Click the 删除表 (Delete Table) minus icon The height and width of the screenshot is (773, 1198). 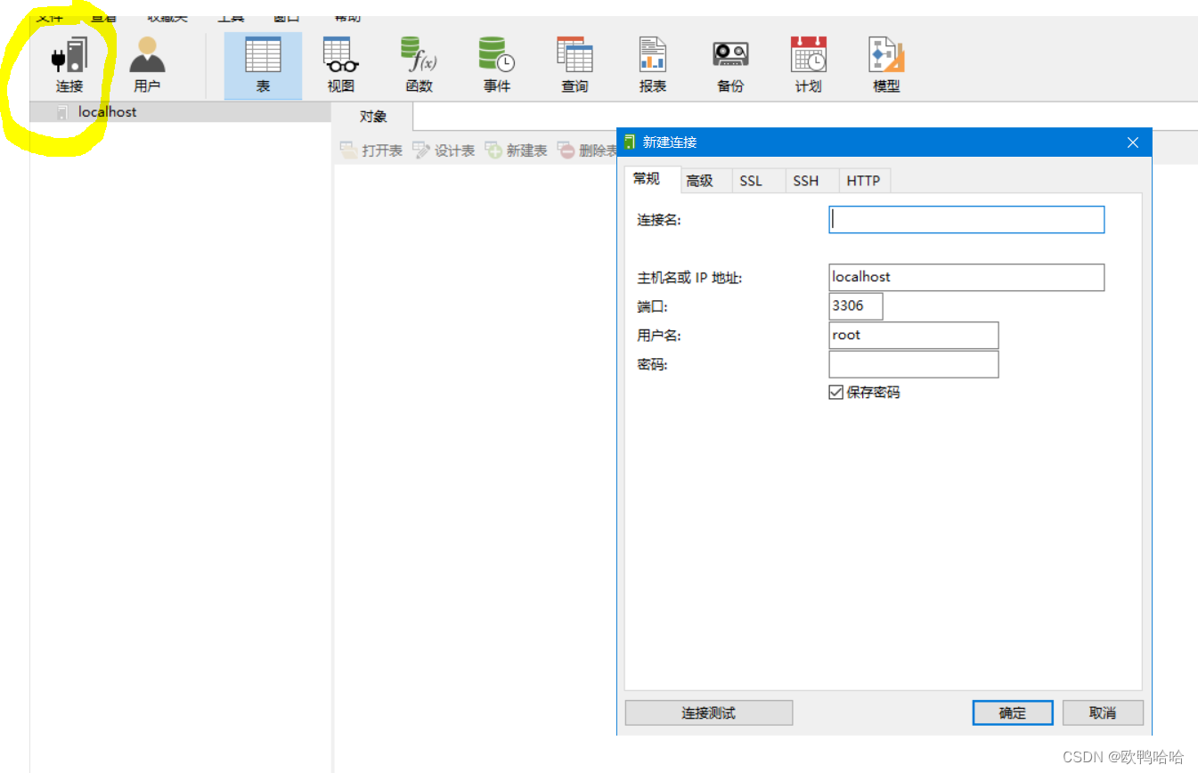(x=566, y=151)
